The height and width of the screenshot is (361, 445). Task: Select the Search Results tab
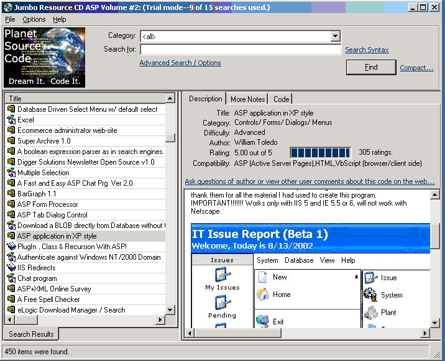click(x=31, y=334)
